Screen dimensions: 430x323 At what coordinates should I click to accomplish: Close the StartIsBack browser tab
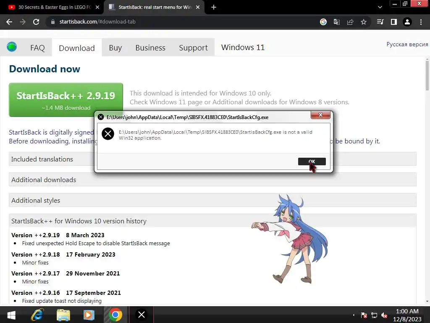198,8
